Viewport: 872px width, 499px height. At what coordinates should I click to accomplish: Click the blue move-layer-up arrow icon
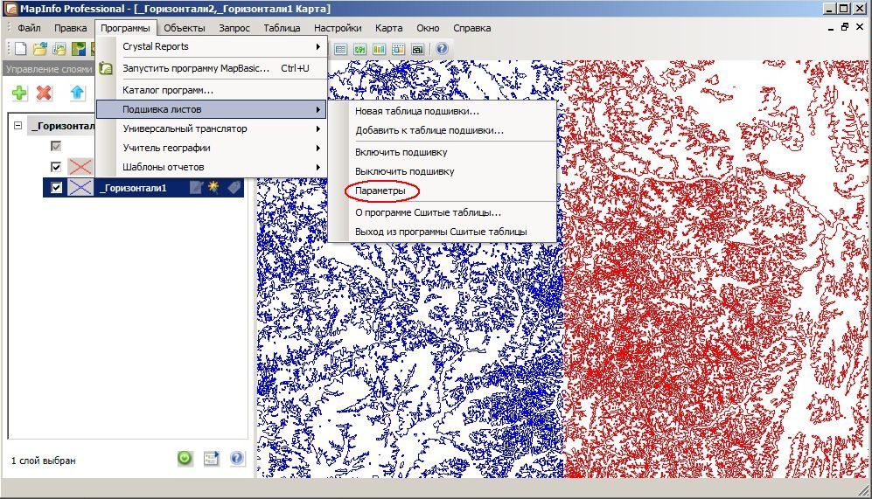click(x=77, y=93)
